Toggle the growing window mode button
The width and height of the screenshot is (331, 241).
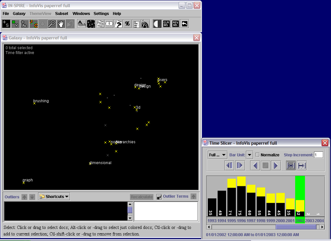click(x=302, y=165)
